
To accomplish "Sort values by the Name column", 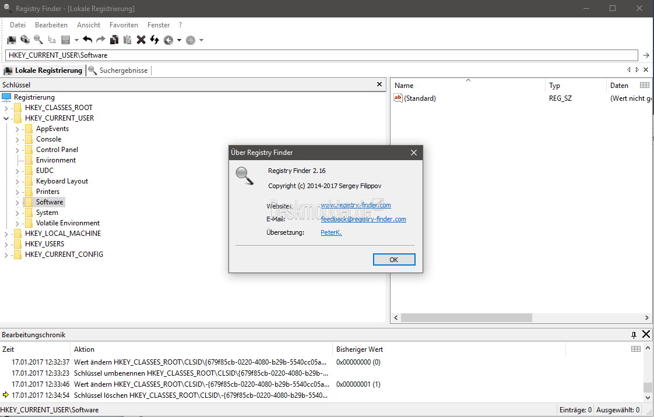I will click(x=468, y=86).
